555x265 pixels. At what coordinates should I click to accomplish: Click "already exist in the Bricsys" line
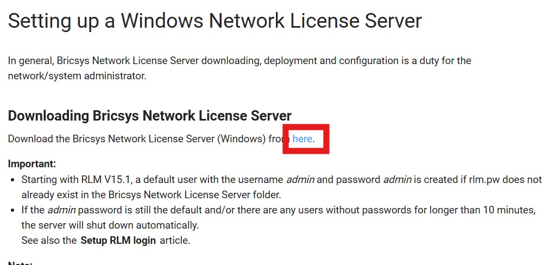tap(151, 195)
